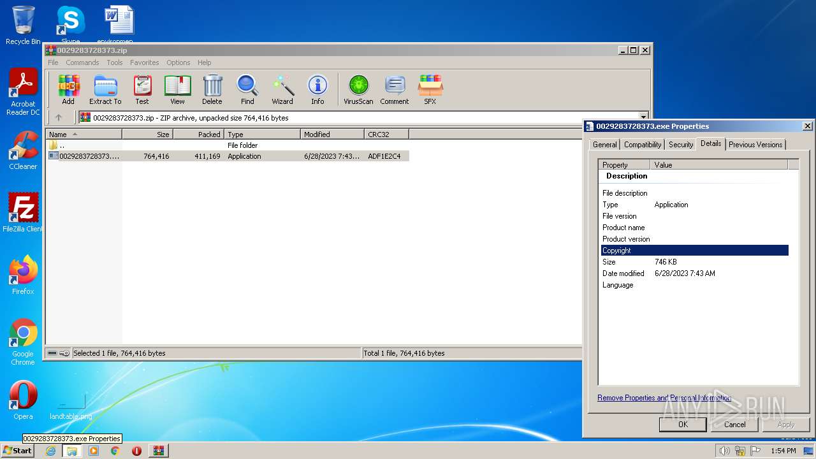The width and height of the screenshot is (816, 459).
Task: Open Recycle Bin on the desktop
Action: pos(23,25)
